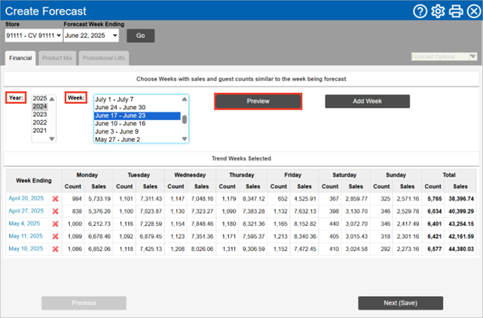The image size is (483, 318).
Task: Open the Forecast Week Ending dropdown
Action: point(91,35)
